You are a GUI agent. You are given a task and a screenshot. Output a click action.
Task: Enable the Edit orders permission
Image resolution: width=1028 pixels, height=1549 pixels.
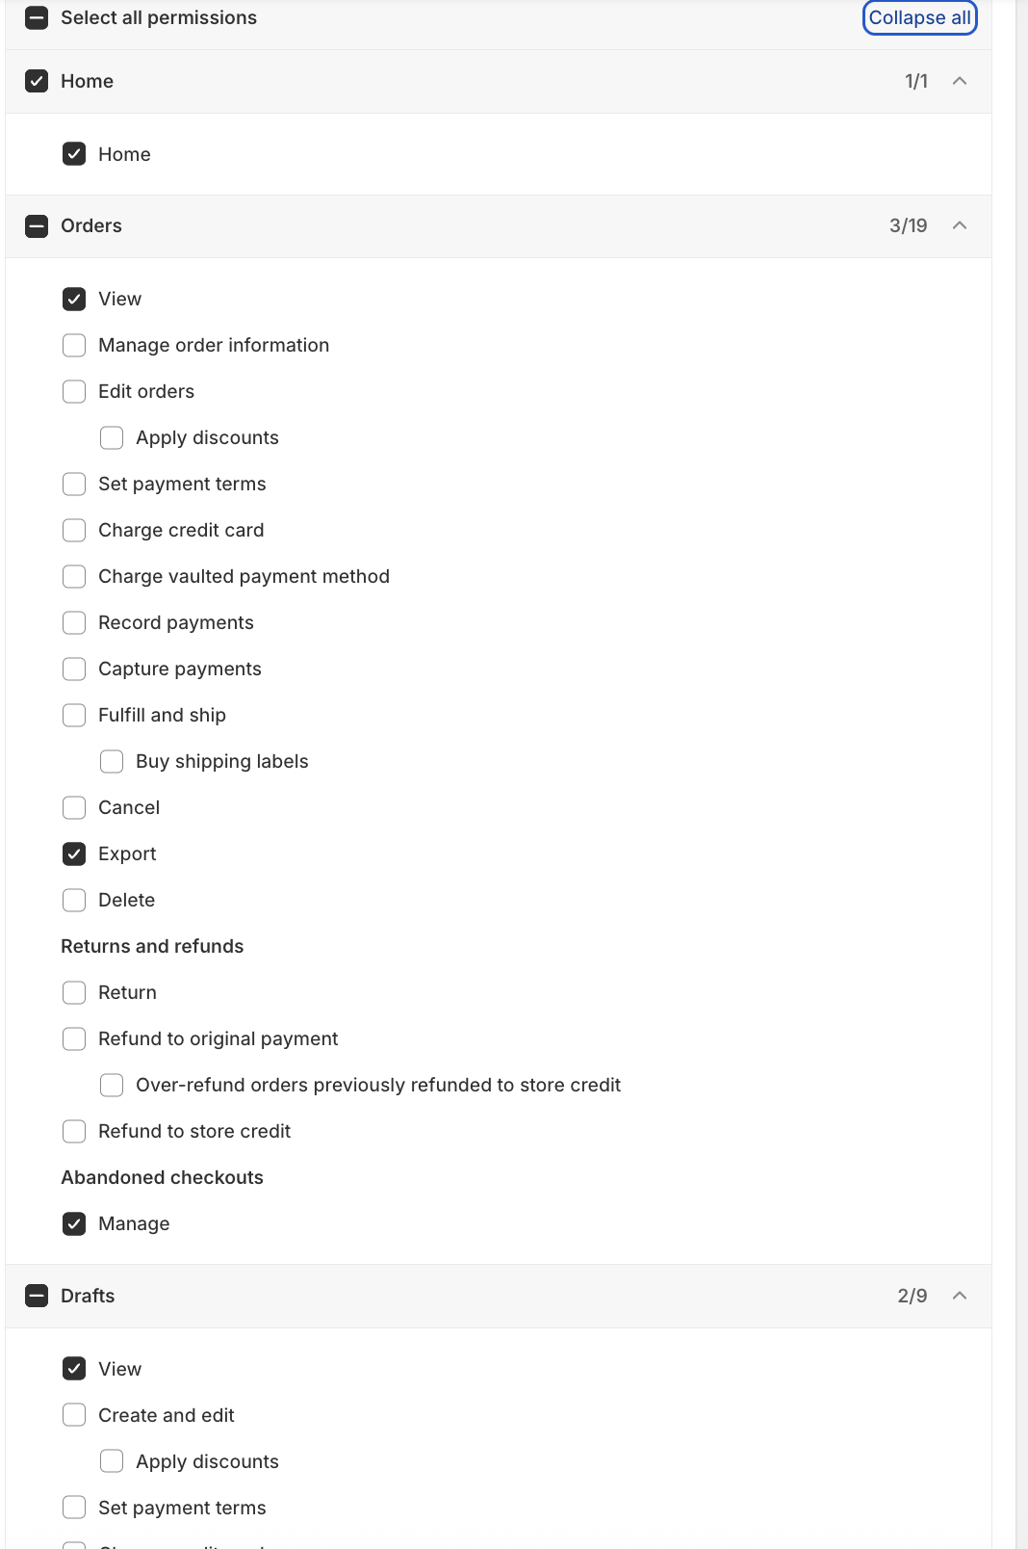(74, 391)
